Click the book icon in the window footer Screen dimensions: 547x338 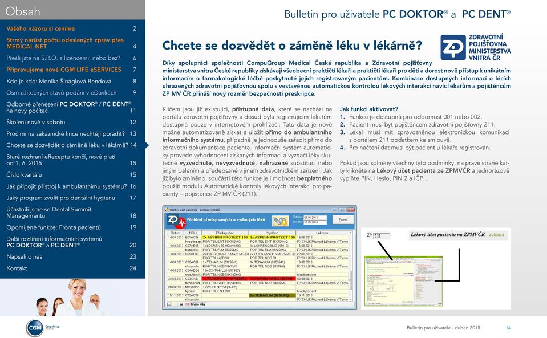pos(169,304)
